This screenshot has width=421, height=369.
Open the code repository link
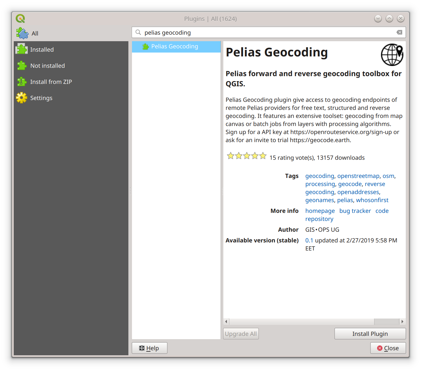tap(382, 211)
